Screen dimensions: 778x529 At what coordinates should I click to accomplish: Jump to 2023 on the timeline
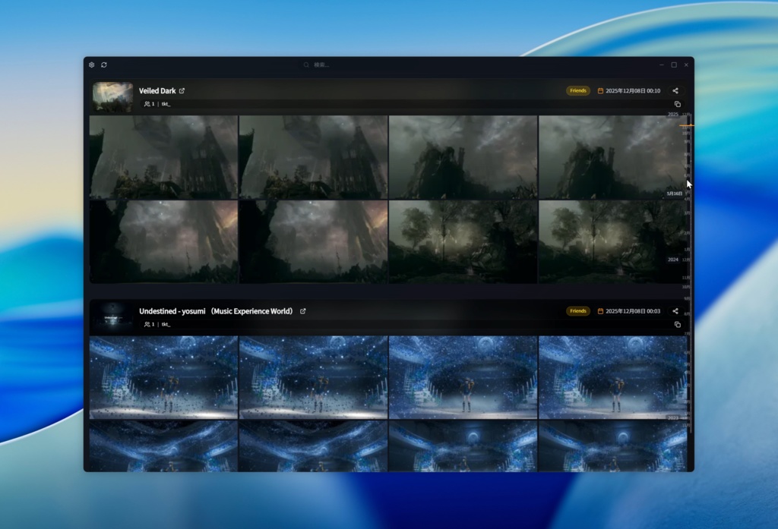[673, 418]
